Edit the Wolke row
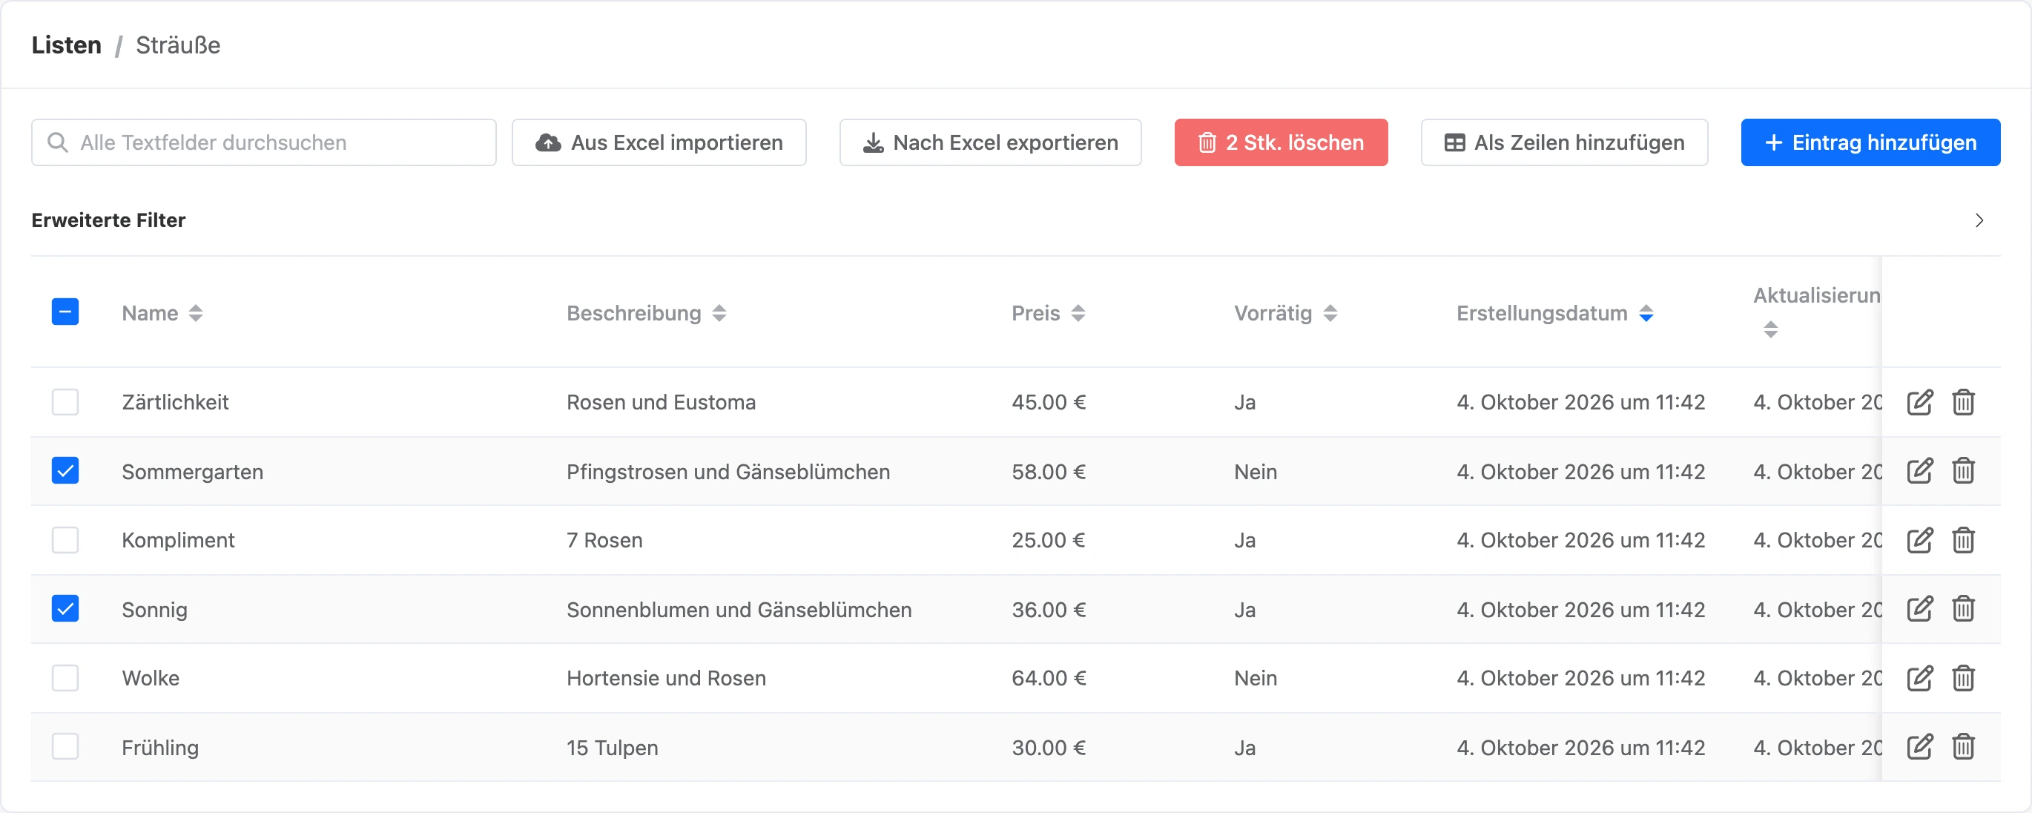2032x813 pixels. (1919, 679)
